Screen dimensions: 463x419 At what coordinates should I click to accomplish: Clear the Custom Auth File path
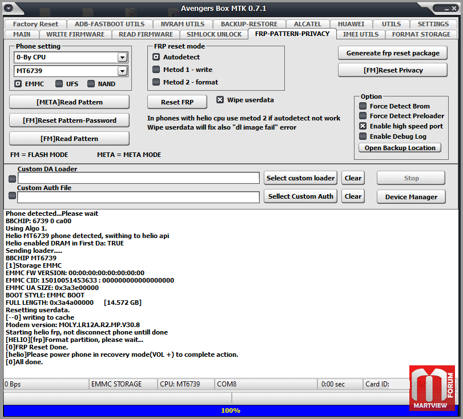point(353,196)
